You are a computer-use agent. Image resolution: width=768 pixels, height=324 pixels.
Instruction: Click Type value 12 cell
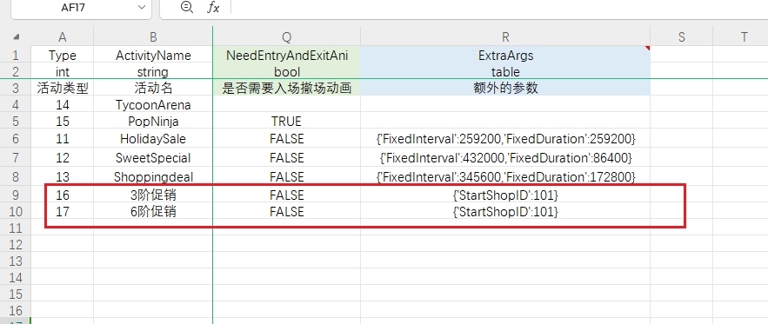(63, 157)
